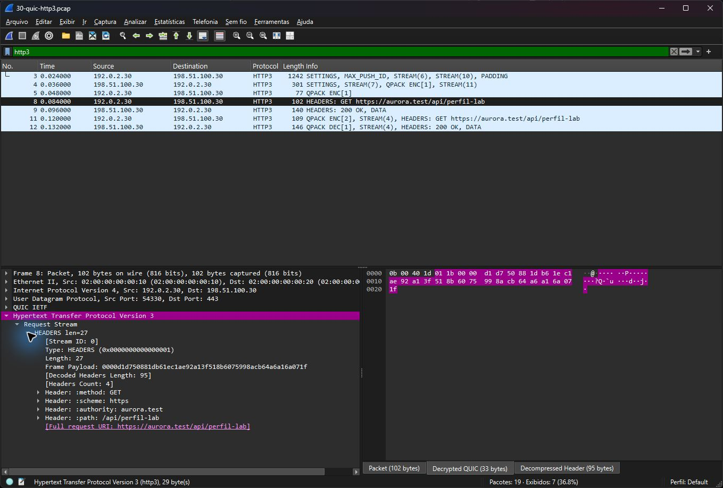This screenshot has height=488, width=723.
Task: Click the save capture file icon
Action: [79, 36]
